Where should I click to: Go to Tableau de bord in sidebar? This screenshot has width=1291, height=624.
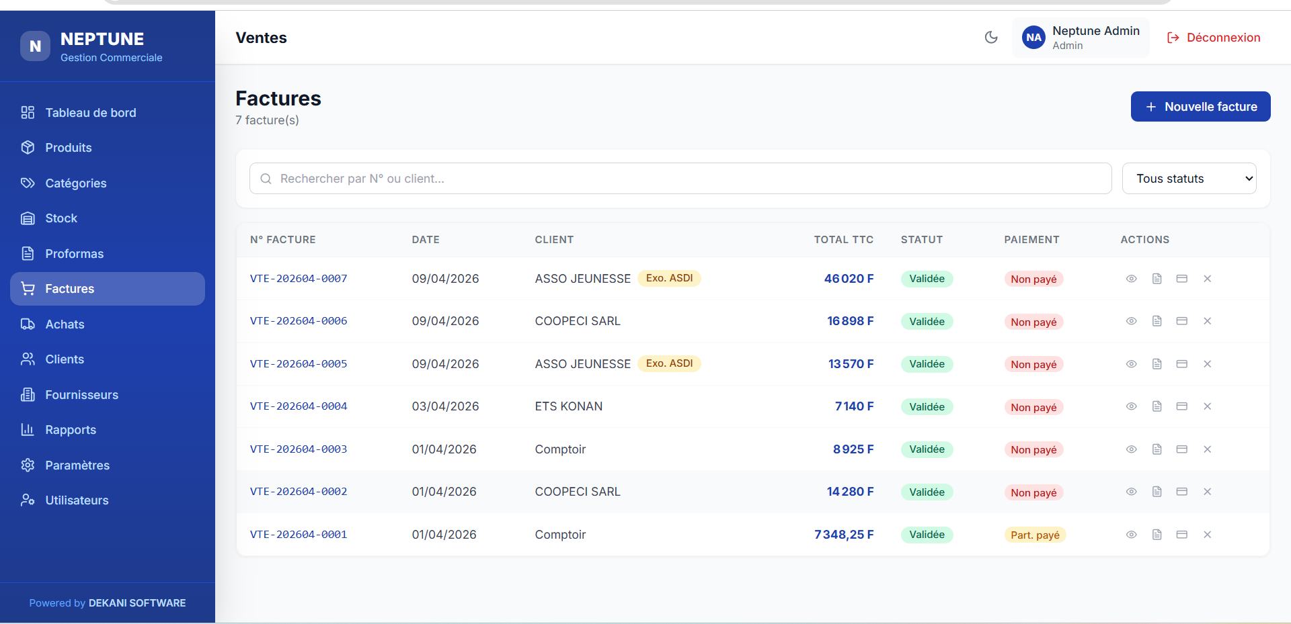tap(90, 113)
